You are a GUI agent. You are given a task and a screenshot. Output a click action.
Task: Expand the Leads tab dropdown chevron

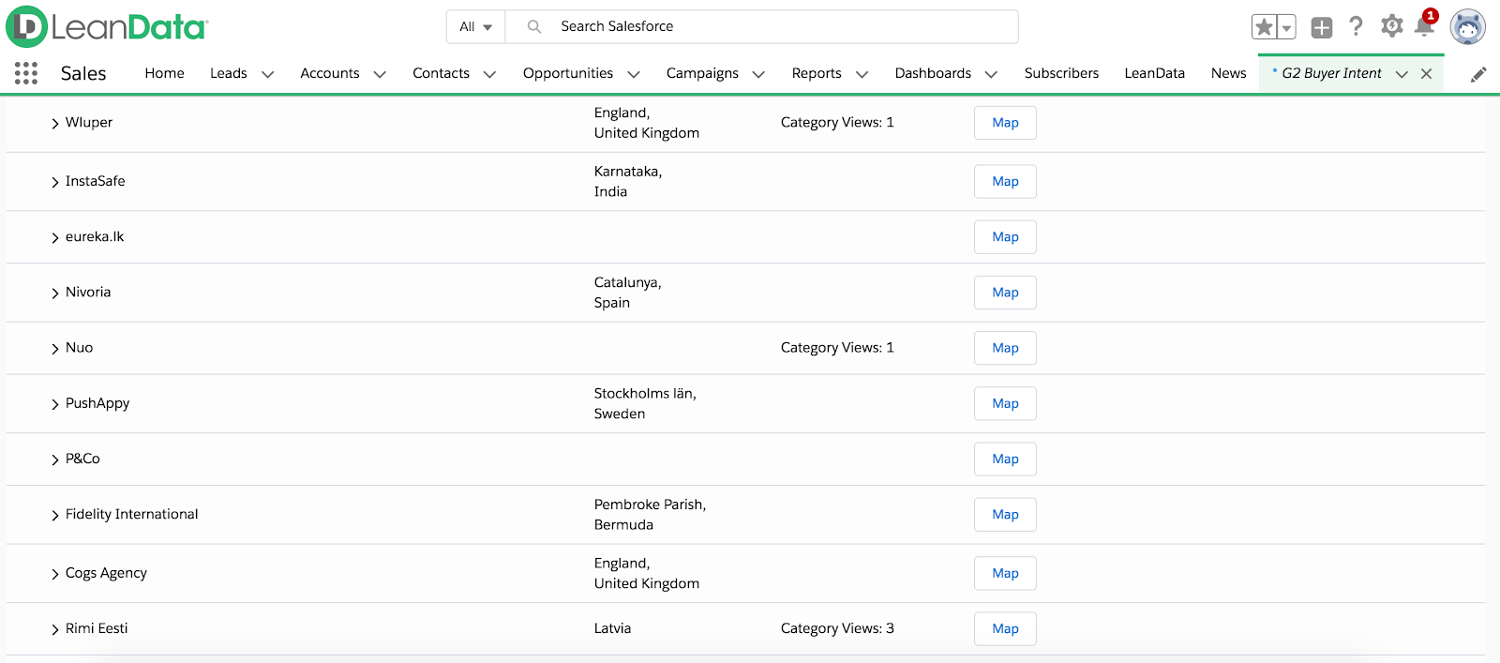point(267,74)
